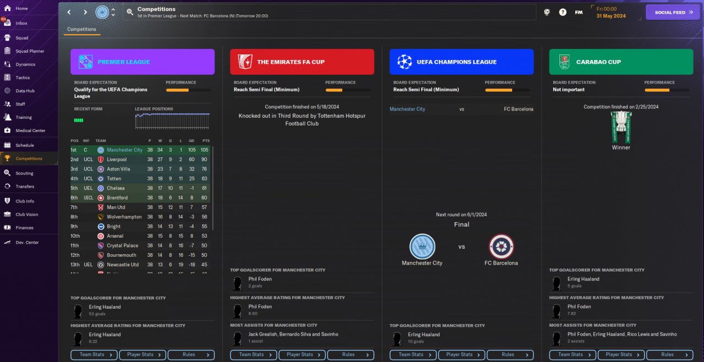Open the Inbox sidebar item
The width and height of the screenshot is (704, 362).
click(21, 23)
